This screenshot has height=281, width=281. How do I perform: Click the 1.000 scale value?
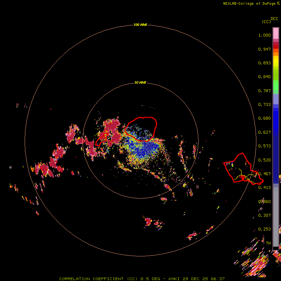point(264,35)
